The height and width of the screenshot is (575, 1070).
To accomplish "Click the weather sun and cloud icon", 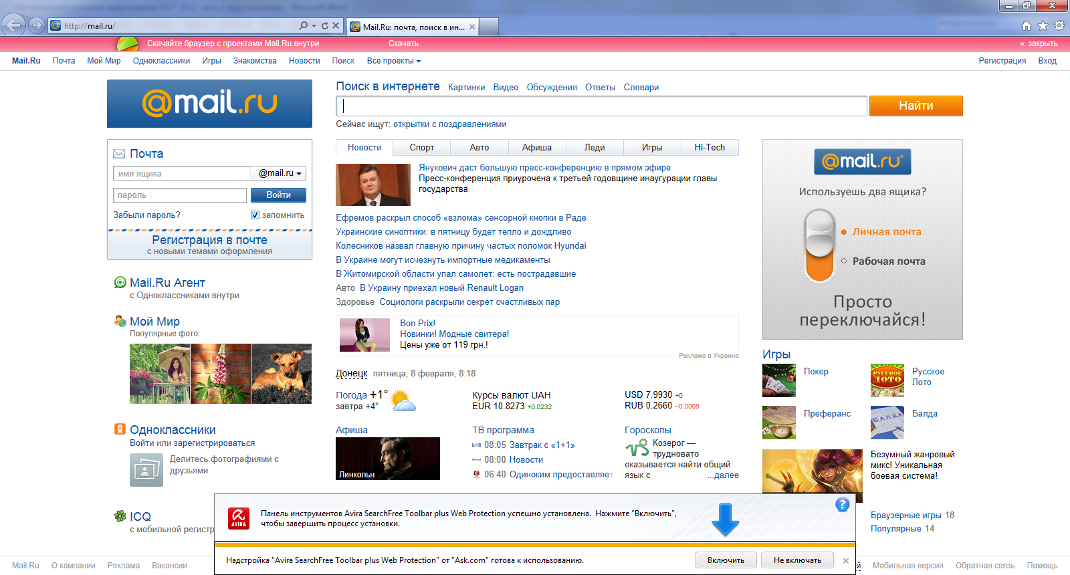I will [x=403, y=400].
